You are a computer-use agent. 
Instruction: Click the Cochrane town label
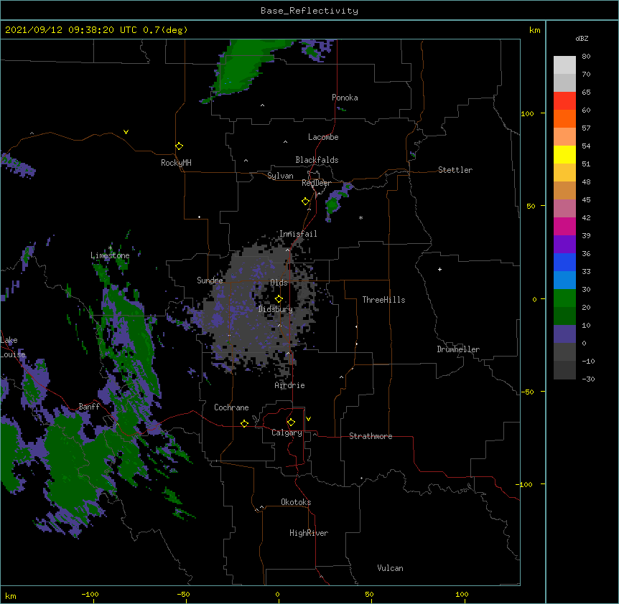(231, 407)
